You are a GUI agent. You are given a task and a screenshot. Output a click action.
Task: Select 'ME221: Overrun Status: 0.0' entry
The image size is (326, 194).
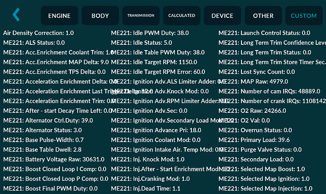click(255, 130)
